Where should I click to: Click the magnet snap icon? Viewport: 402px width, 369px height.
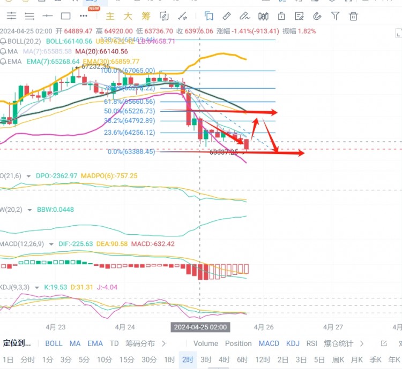[317, 16]
